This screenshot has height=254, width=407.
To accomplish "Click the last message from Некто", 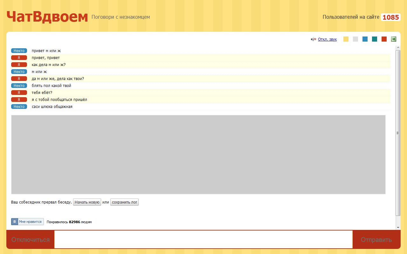I will point(52,107).
